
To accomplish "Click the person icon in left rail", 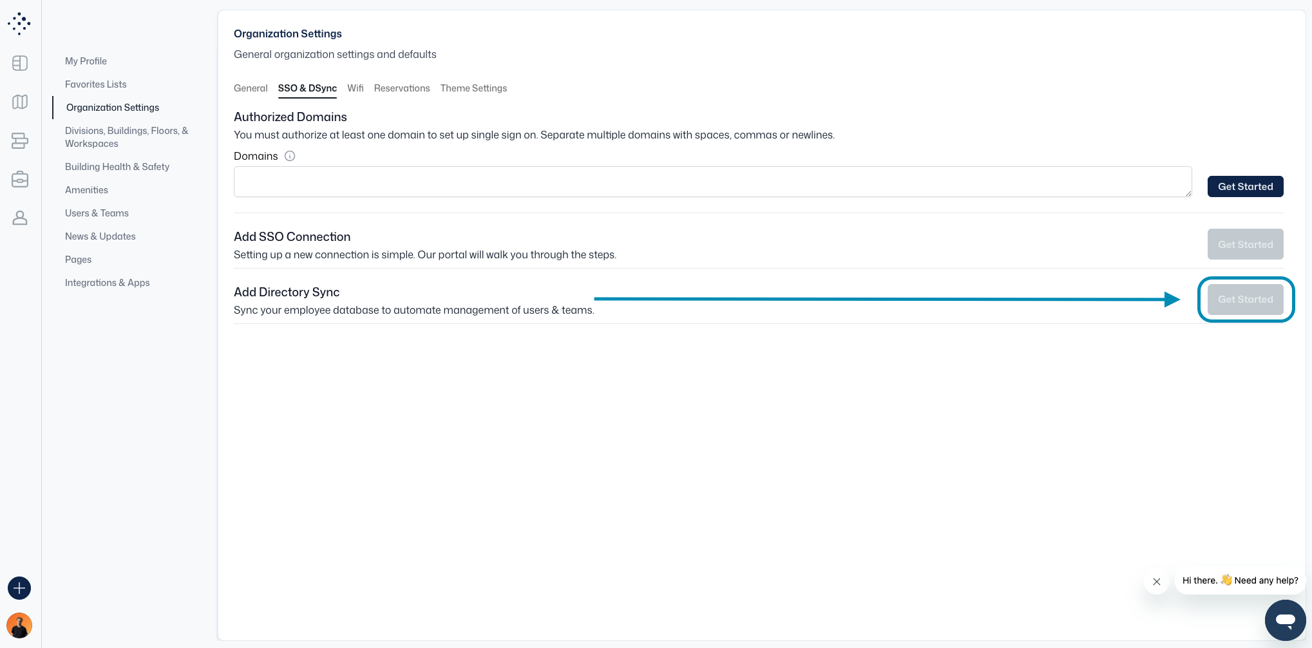I will pyautogui.click(x=20, y=218).
